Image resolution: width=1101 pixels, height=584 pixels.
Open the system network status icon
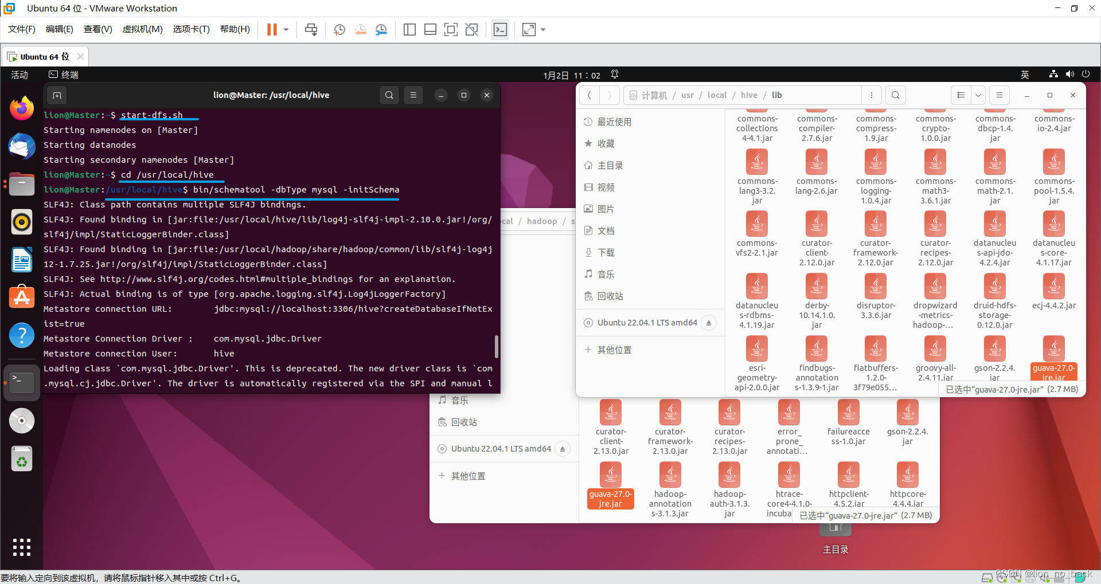(x=1053, y=74)
